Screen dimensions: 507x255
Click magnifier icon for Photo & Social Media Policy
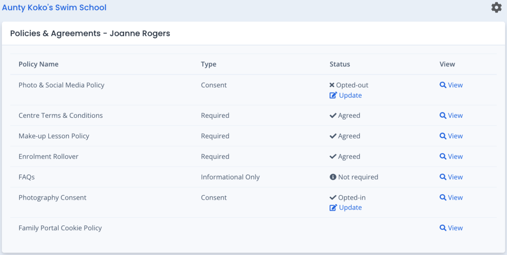[443, 85]
